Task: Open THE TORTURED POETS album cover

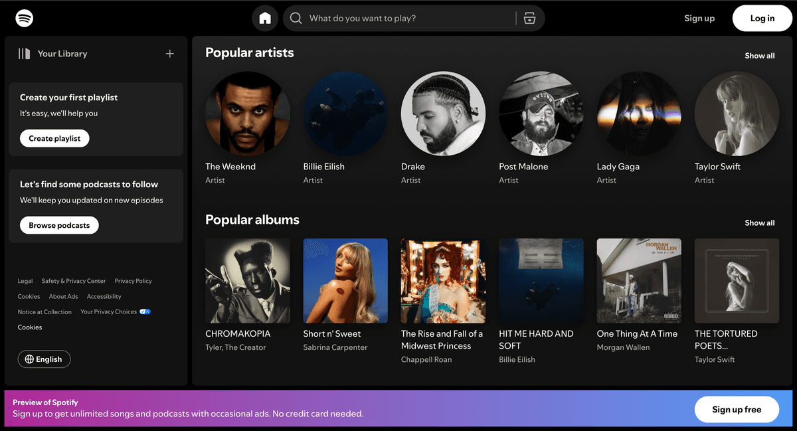Action: (737, 281)
